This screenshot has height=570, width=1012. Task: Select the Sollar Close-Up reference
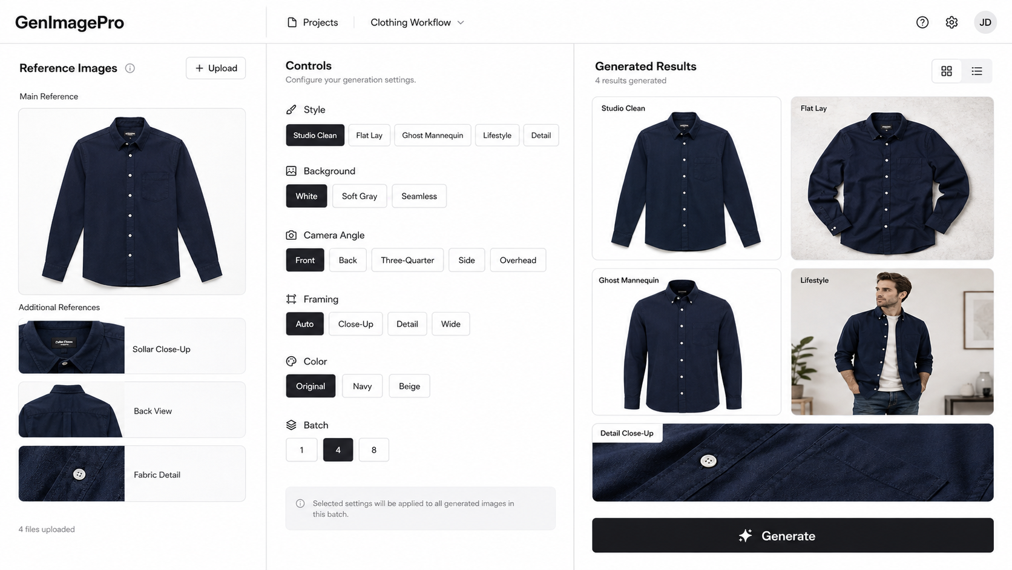pos(132,346)
